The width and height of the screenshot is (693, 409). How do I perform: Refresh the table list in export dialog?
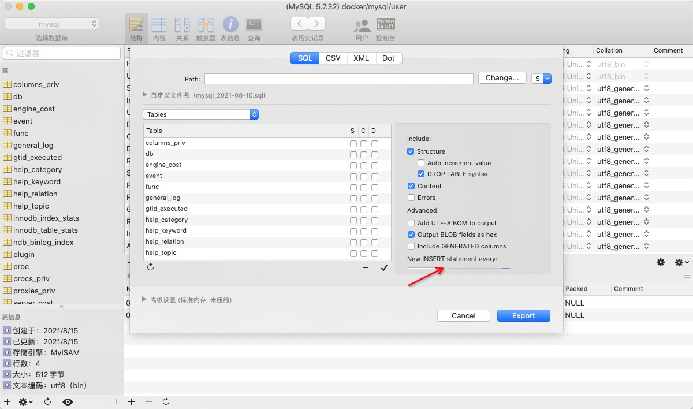point(150,267)
